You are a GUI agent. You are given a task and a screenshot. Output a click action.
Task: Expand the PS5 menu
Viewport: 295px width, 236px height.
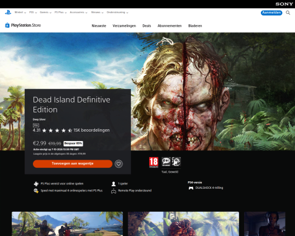[x=33, y=12]
